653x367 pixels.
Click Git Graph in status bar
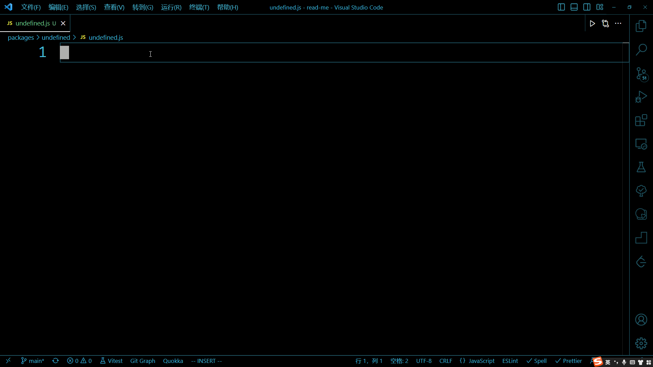click(143, 361)
